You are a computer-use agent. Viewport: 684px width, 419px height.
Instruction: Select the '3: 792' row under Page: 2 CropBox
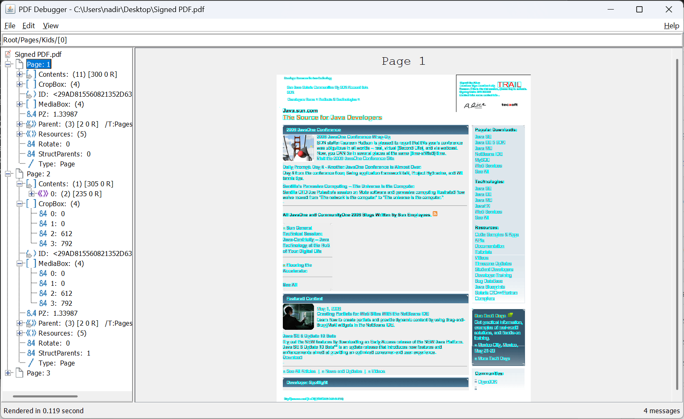[56, 244]
